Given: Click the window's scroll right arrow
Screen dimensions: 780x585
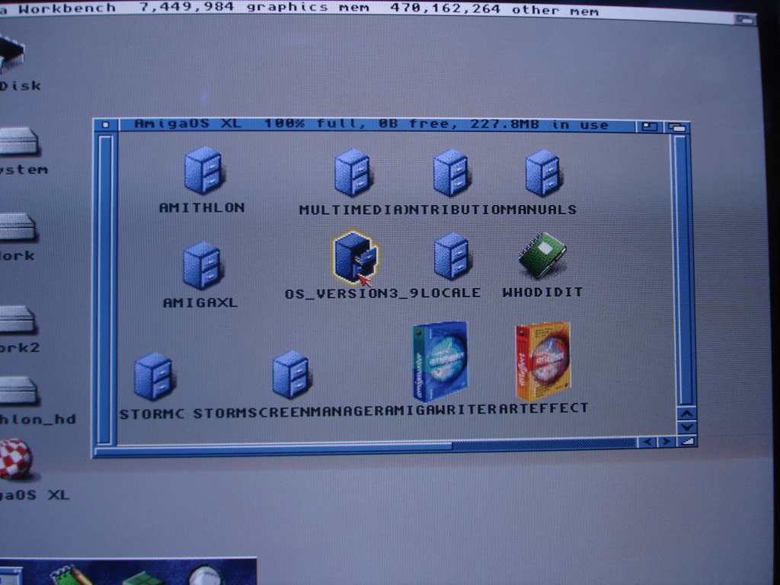Looking at the screenshot, I should click(666, 441).
